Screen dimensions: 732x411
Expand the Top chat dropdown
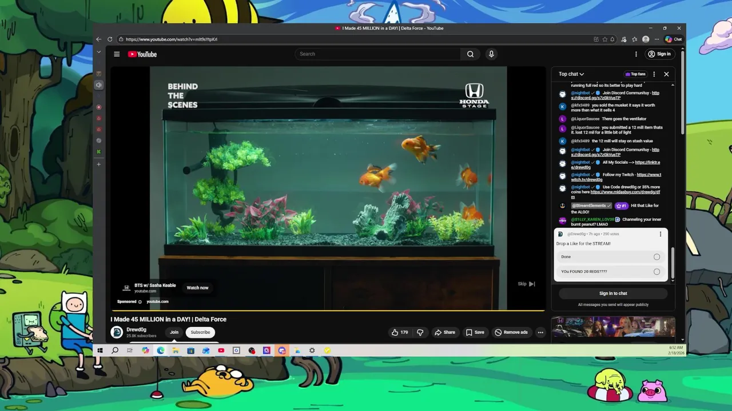pyautogui.click(x=571, y=74)
